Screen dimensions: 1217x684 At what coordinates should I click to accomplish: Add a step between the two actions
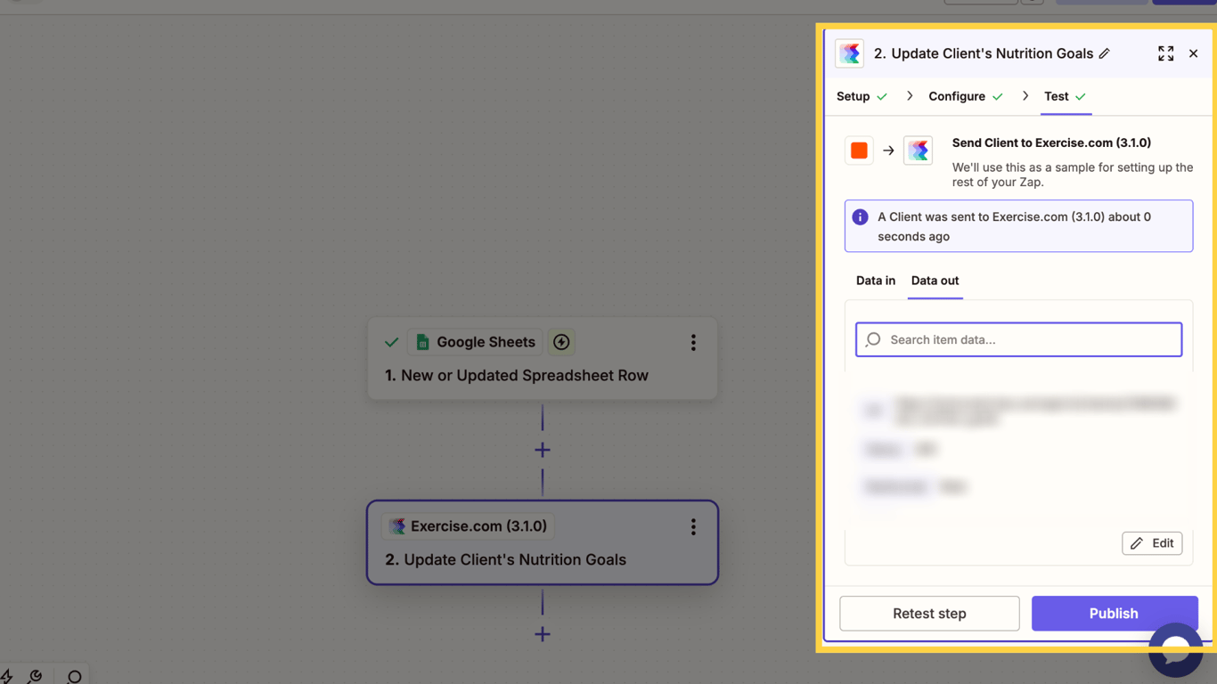[x=543, y=450]
